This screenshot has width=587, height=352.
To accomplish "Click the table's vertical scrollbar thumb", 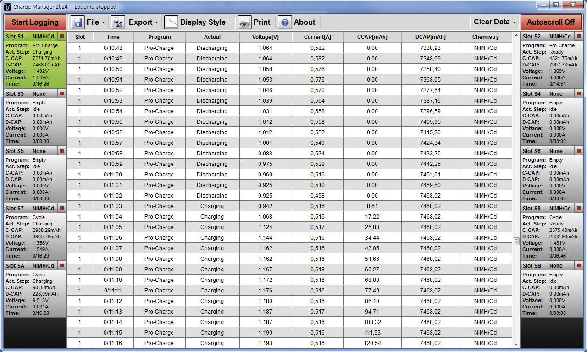I will (x=516, y=241).
